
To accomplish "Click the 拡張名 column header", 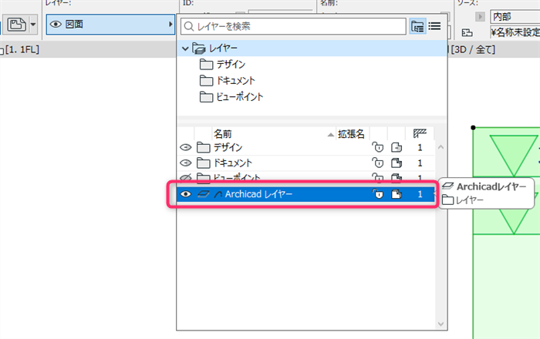I will click(x=351, y=134).
